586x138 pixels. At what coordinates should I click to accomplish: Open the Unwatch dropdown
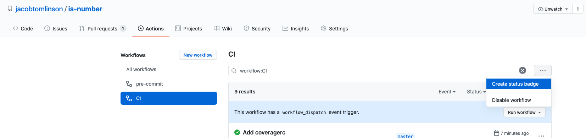(x=553, y=9)
